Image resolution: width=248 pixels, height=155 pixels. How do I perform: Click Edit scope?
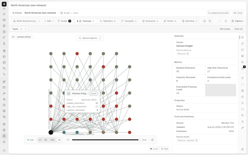pos(225,29)
